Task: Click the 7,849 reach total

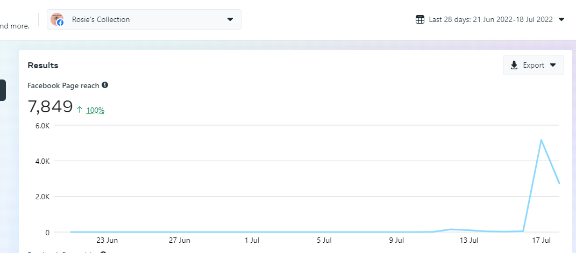Action: point(51,107)
